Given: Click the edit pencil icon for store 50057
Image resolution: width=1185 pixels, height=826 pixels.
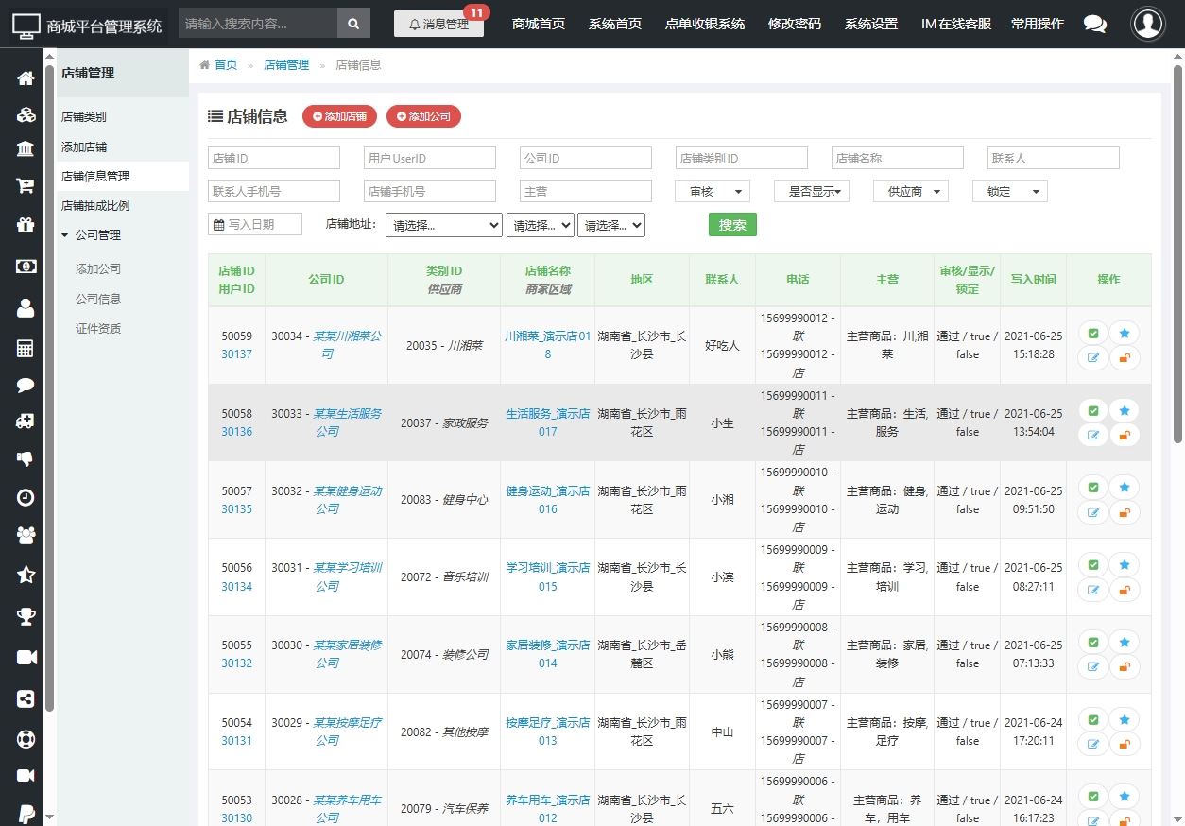Looking at the screenshot, I should click(1093, 513).
